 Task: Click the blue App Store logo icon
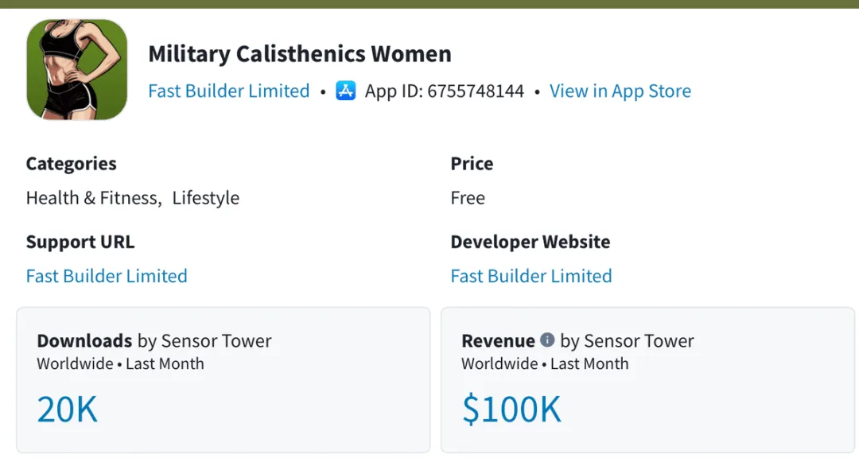tap(346, 91)
